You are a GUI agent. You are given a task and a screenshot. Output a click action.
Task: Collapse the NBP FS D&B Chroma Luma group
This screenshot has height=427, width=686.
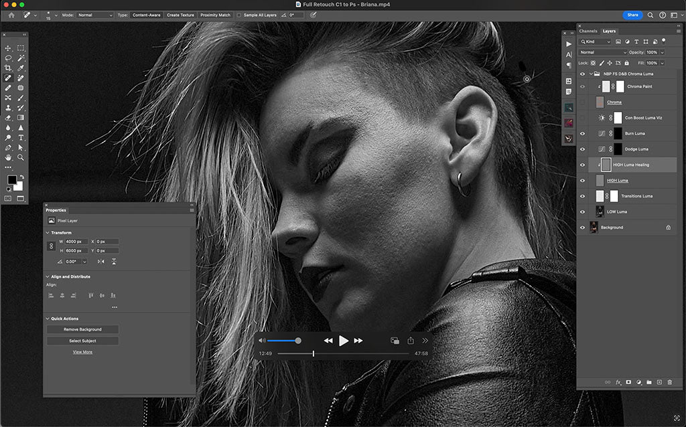coord(591,74)
